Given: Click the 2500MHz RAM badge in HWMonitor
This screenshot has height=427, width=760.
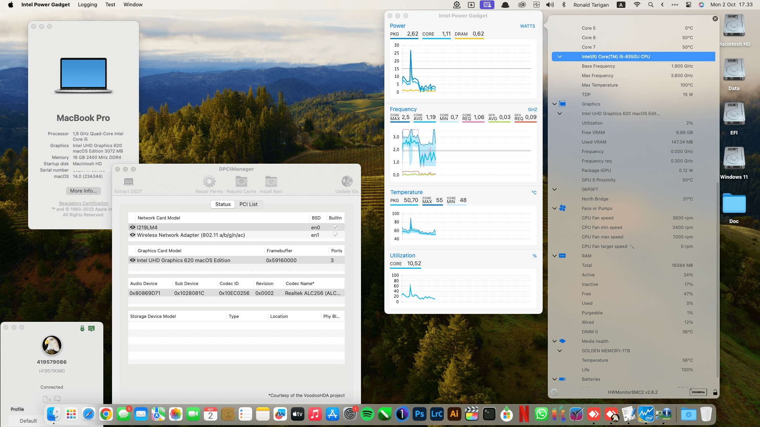Looking at the screenshot, I should point(698,392).
